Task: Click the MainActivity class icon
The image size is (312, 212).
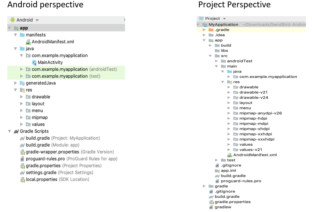Action: pos(34,62)
